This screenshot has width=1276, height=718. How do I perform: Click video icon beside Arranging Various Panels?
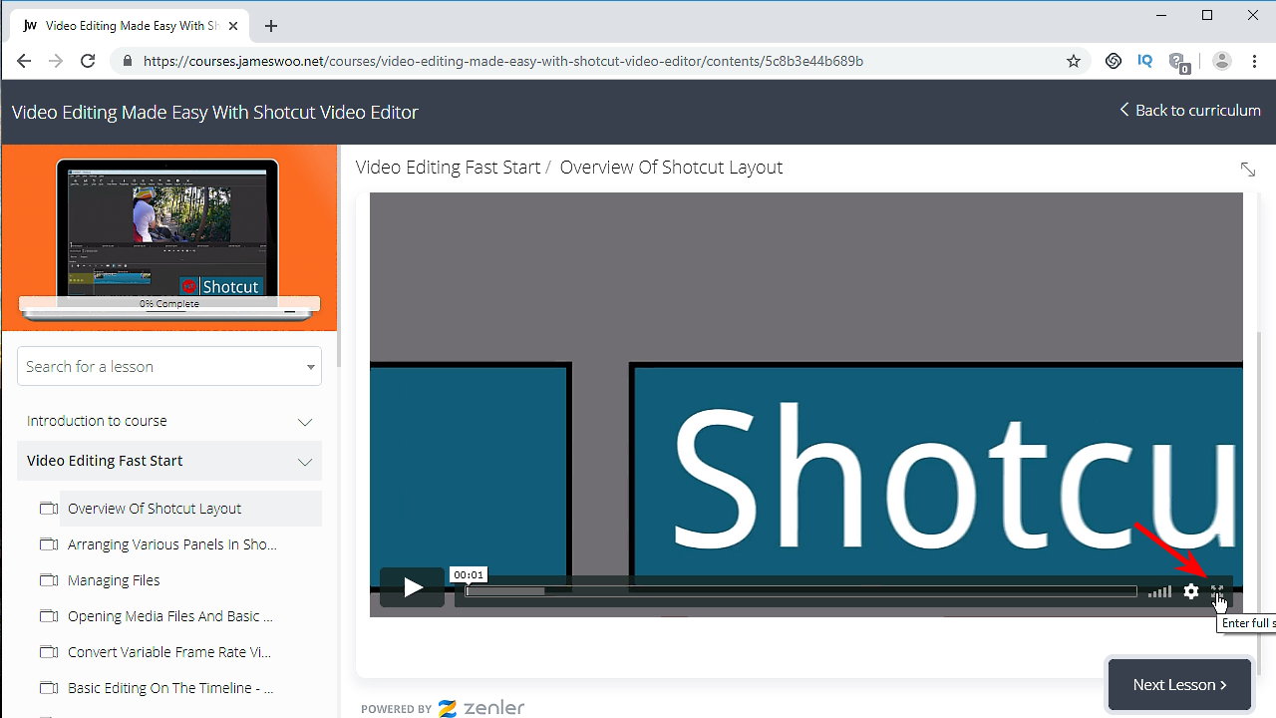click(49, 544)
